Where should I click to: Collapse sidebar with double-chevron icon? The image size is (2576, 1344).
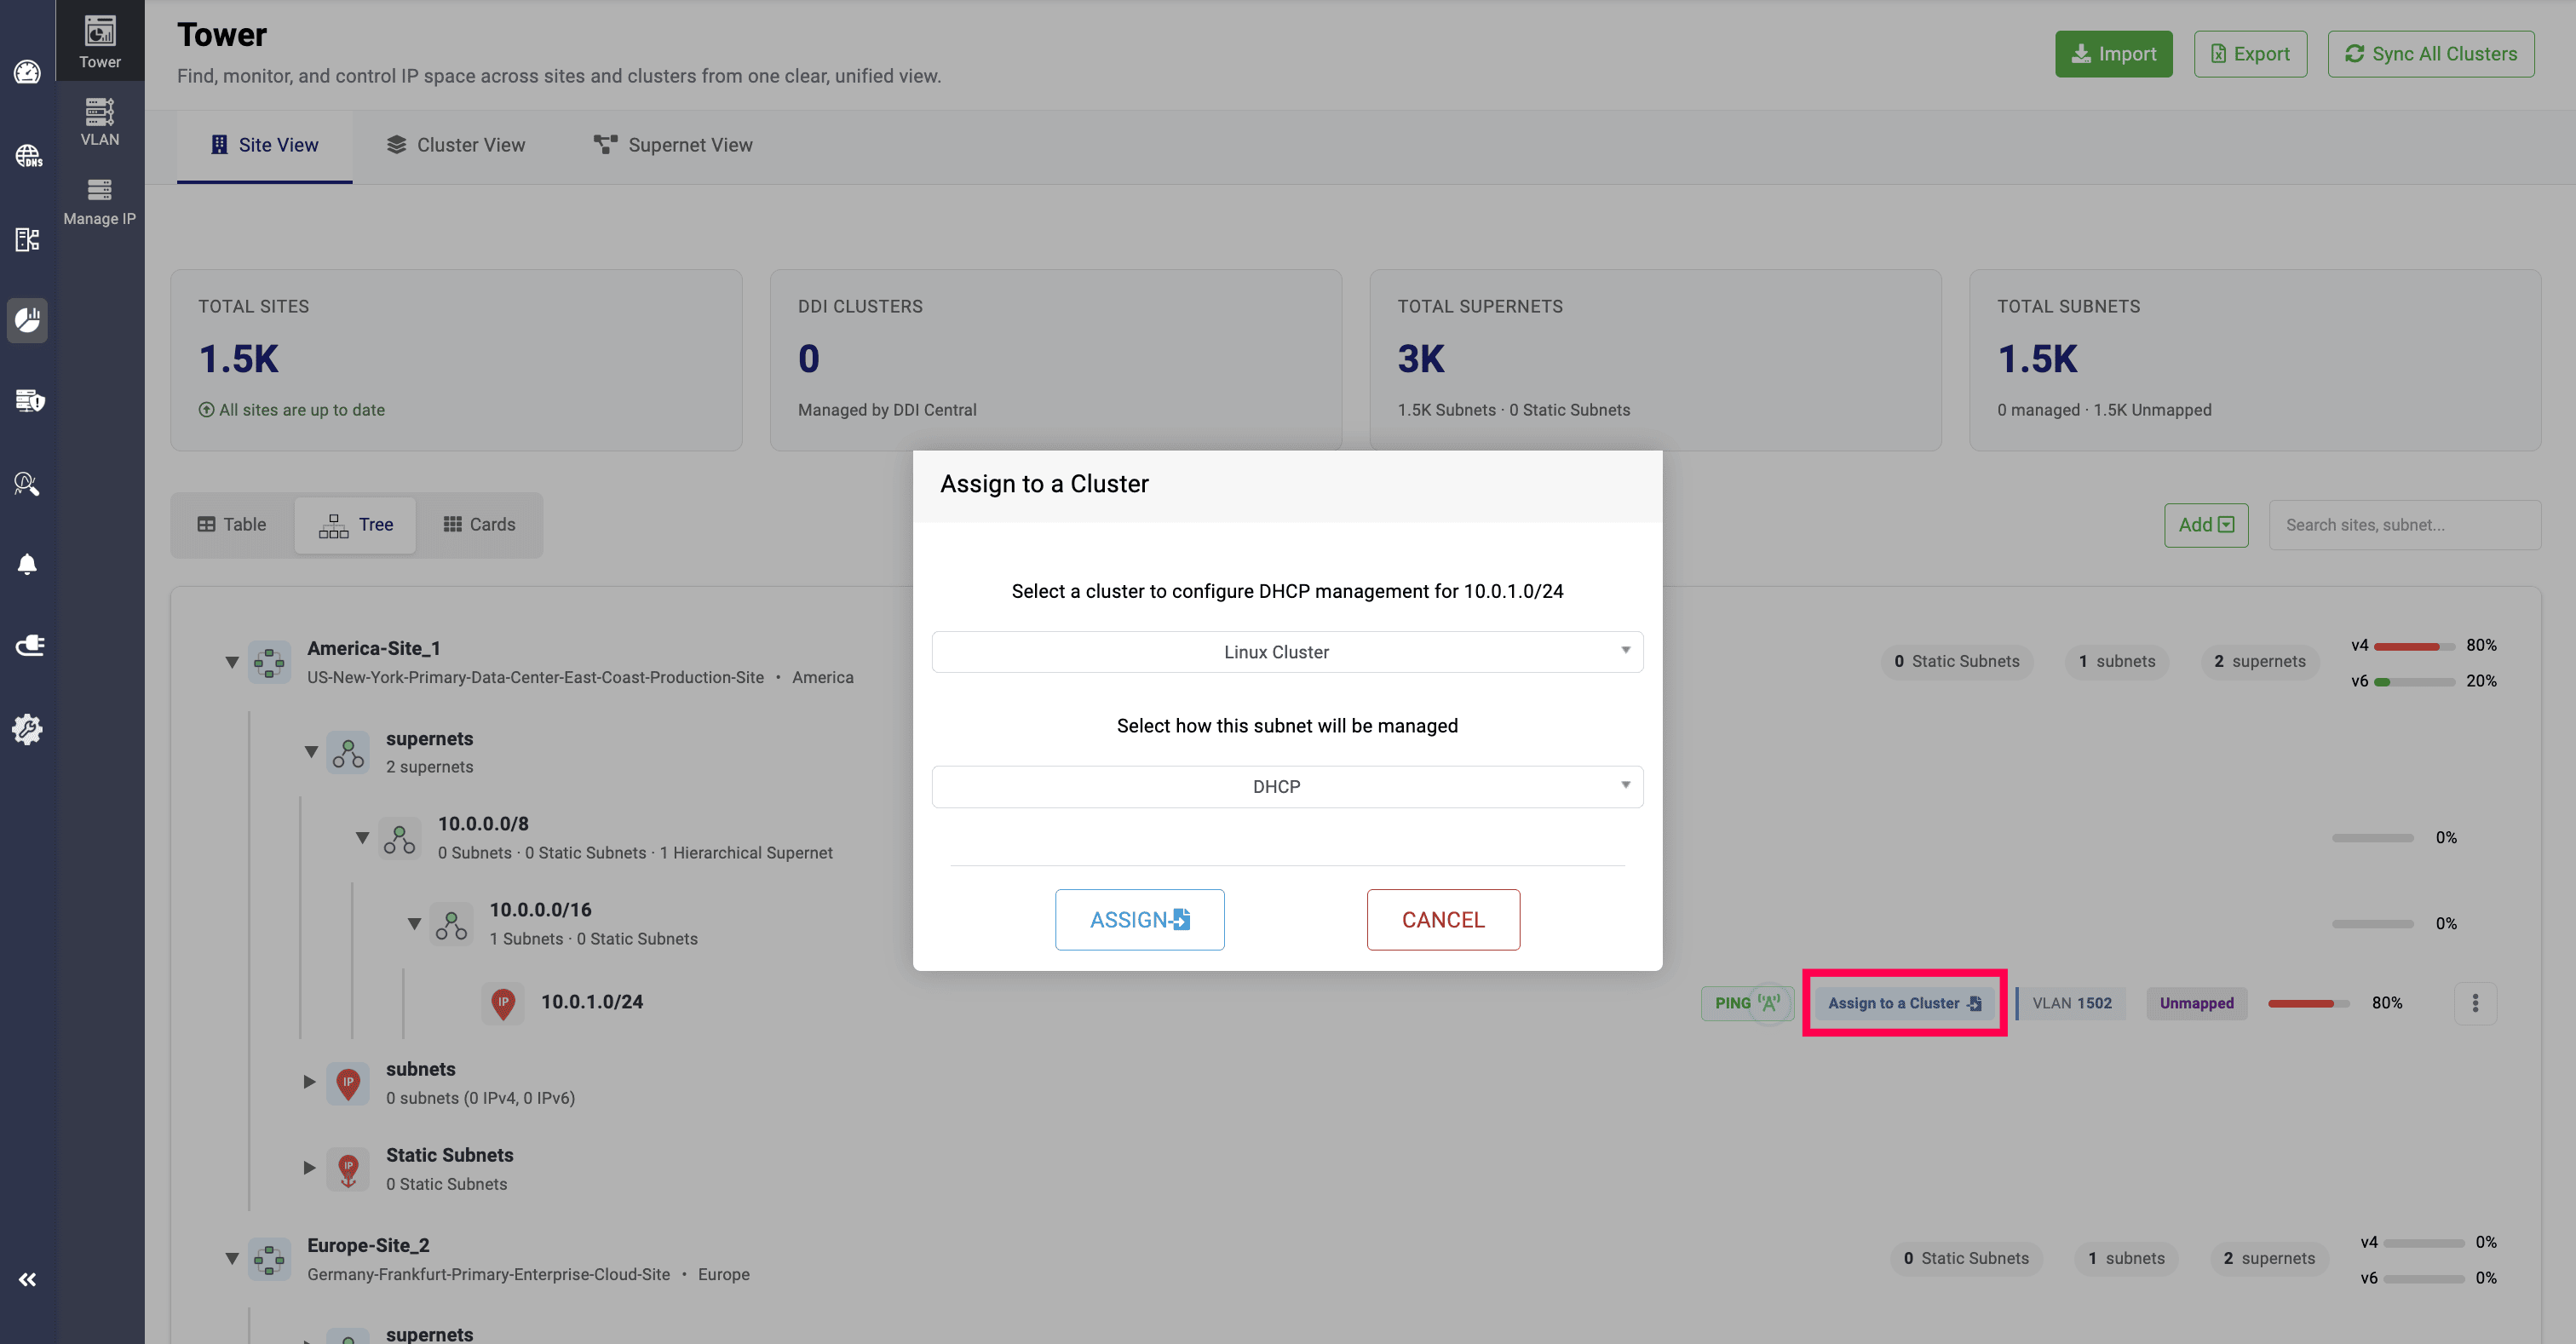click(x=27, y=1279)
